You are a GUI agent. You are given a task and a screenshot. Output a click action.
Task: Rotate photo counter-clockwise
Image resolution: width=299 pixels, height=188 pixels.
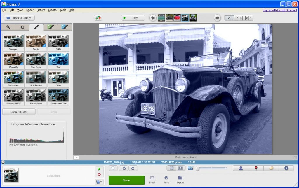tap(124, 168)
